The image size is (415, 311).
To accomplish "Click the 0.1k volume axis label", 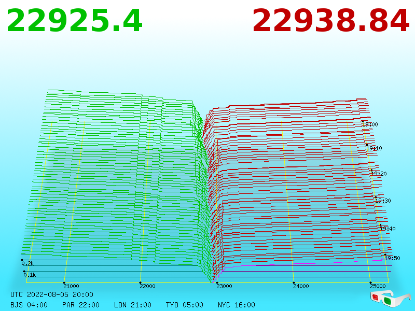I will 30,275.
